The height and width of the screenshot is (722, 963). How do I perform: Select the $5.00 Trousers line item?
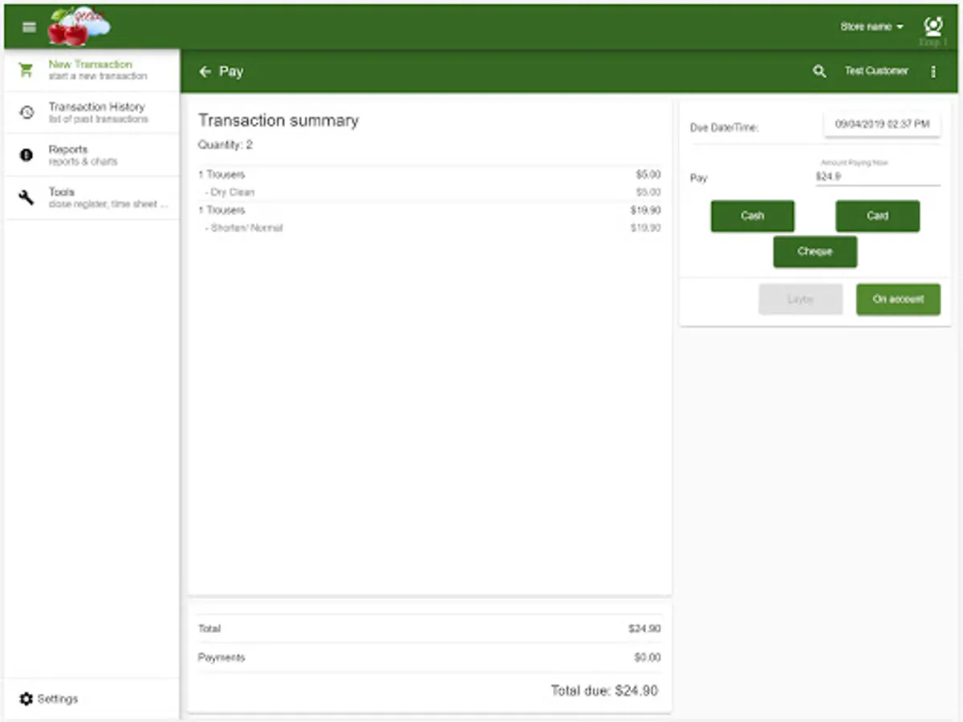pos(429,174)
